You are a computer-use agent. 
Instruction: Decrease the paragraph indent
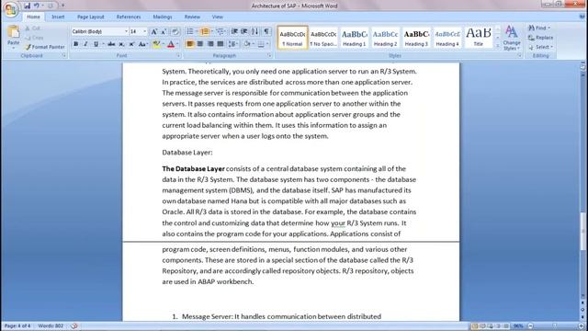point(234,31)
